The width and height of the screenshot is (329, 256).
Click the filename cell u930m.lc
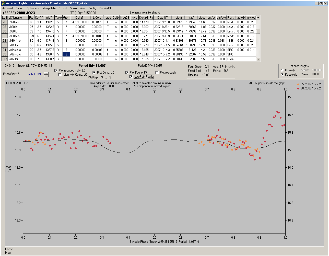pyautogui.click(x=18, y=36)
